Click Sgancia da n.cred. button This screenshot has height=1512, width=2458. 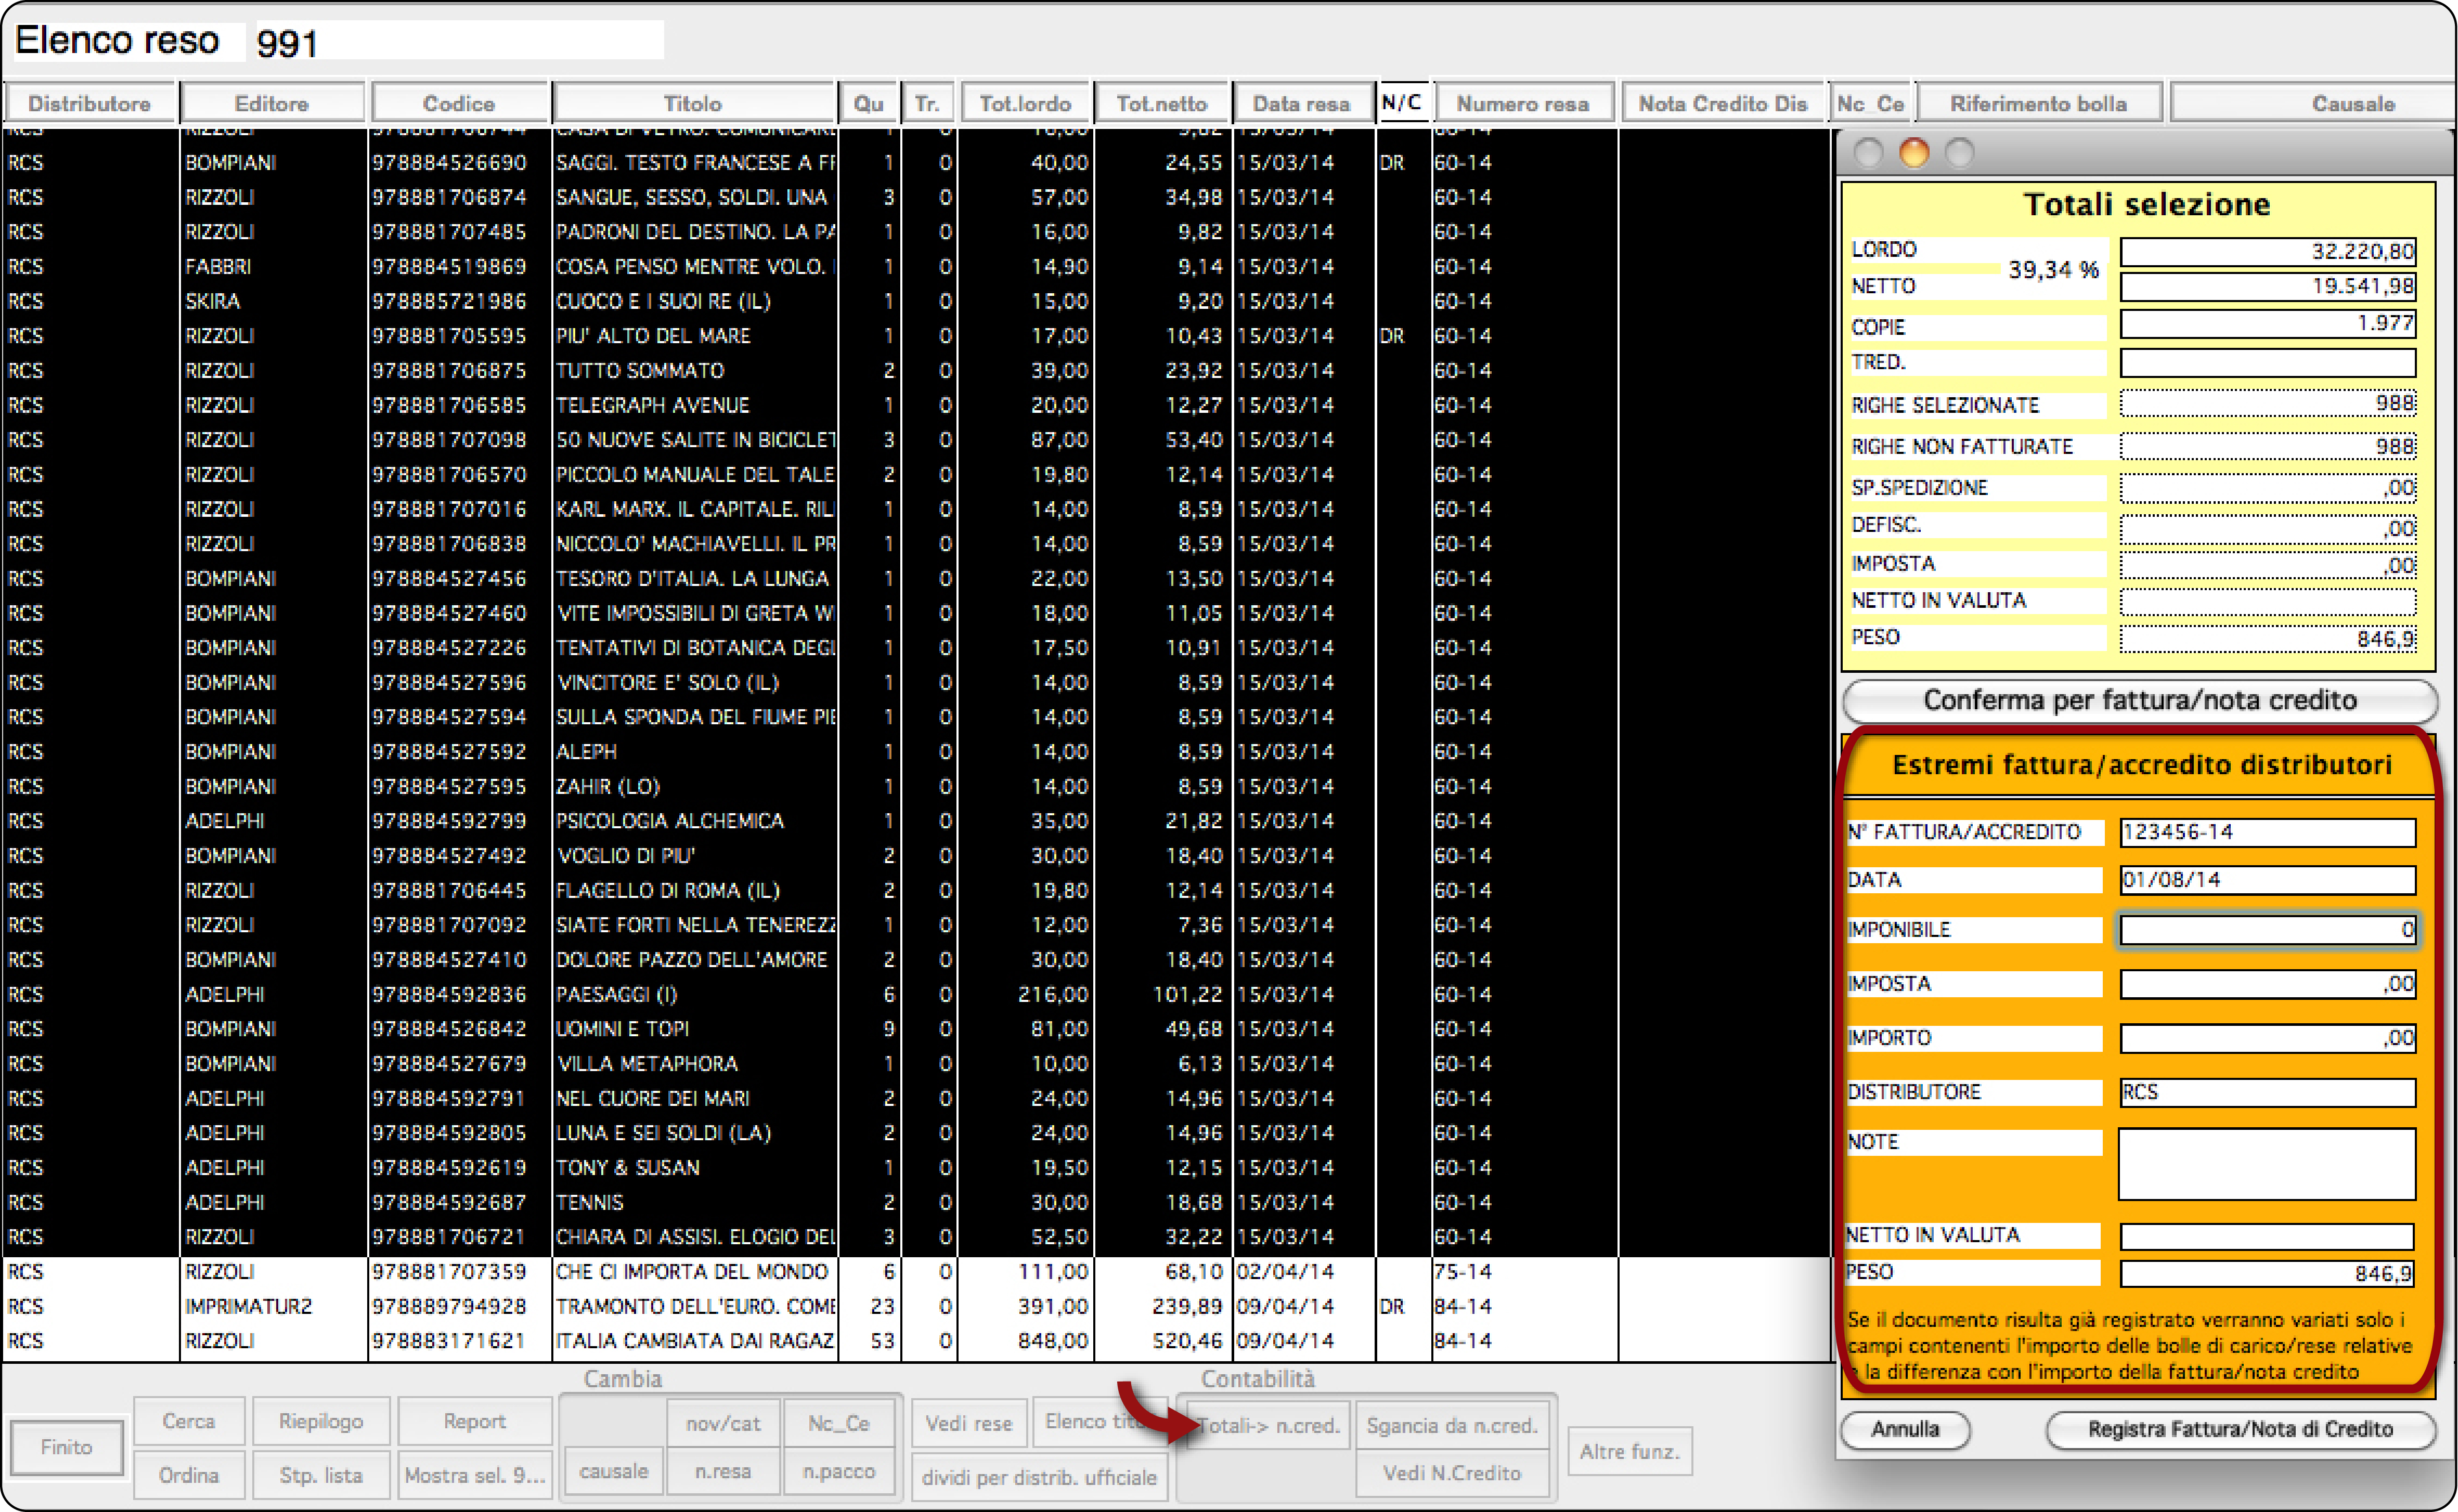pyautogui.click(x=1452, y=1425)
